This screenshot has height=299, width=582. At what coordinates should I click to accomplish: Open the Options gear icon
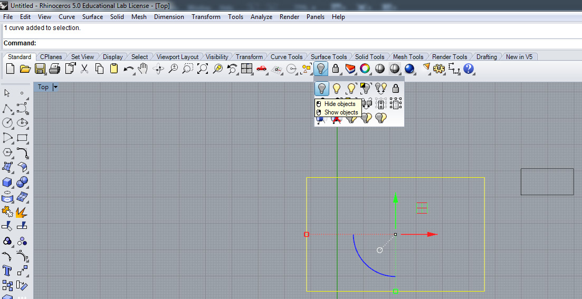(438, 69)
